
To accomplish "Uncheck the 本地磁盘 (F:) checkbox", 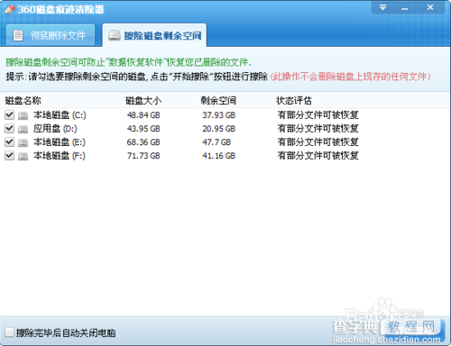I will coord(9,156).
